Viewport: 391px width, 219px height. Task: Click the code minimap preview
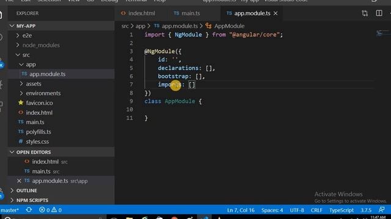point(383,33)
